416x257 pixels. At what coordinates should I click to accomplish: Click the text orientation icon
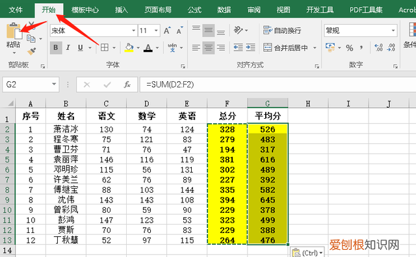point(238,31)
